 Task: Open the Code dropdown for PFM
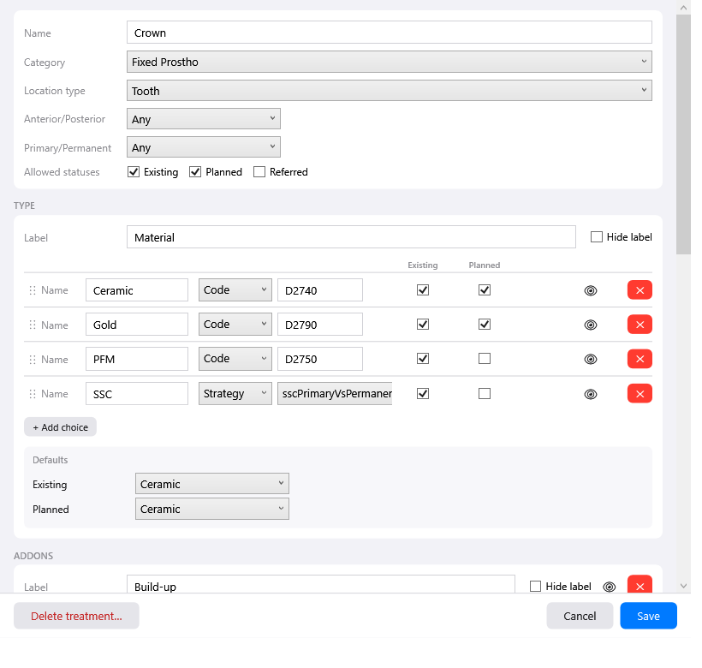(x=235, y=359)
